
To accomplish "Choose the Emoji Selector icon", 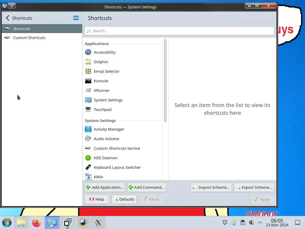I will (x=88, y=71).
